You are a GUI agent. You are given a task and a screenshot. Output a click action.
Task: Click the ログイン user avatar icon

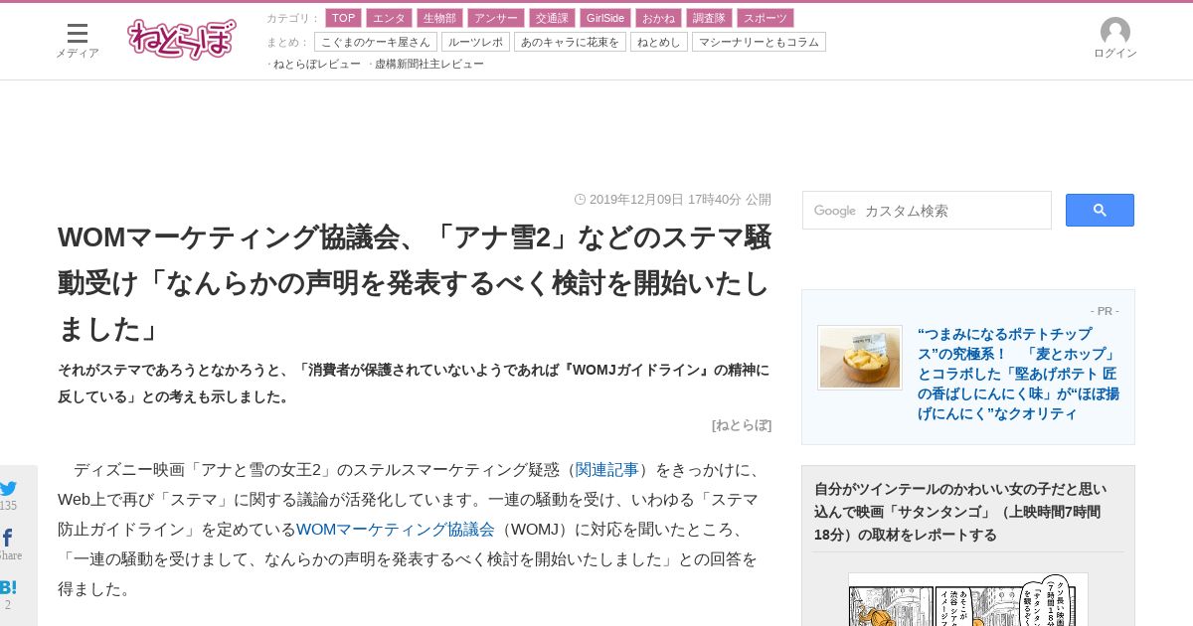tap(1115, 32)
